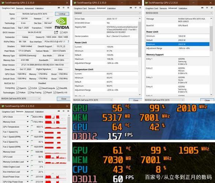Open Graphics Card tab in the General Advanced window
Image resolution: width=215 pixels, height=183 pixels.
pos(80,8)
